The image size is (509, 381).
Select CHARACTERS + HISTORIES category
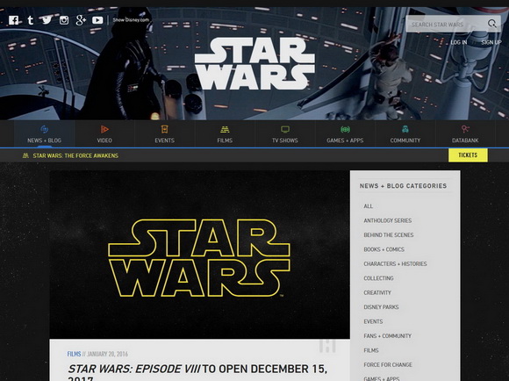tap(395, 263)
